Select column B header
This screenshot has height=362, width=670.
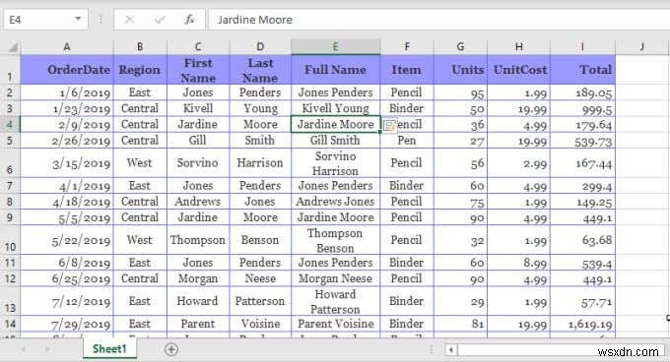[x=140, y=47]
